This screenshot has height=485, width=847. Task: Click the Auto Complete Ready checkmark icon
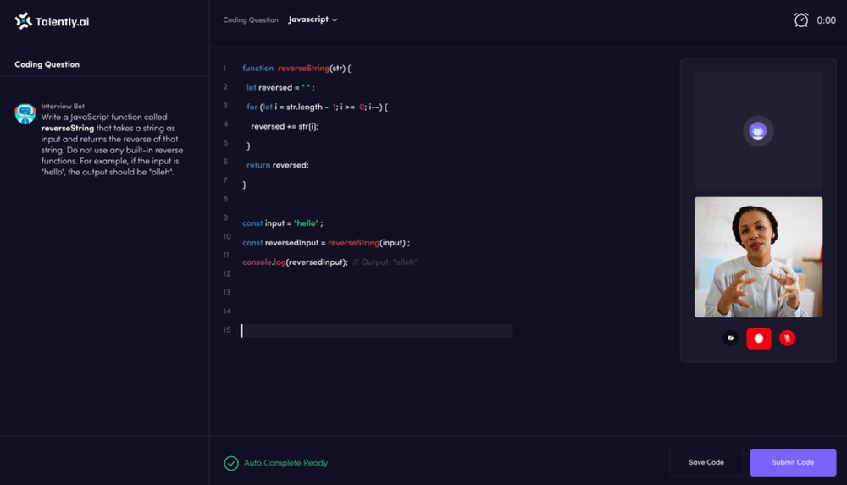click(231, 463)
